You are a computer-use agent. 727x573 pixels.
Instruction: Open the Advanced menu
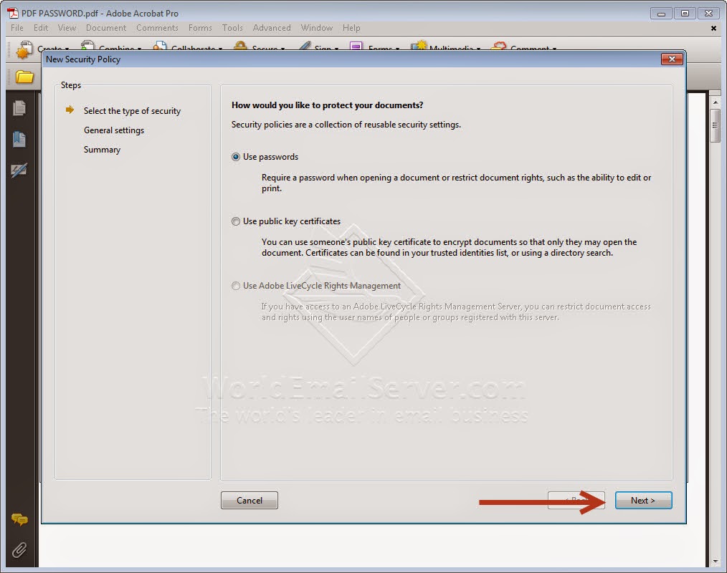click(x=272, y=28)
